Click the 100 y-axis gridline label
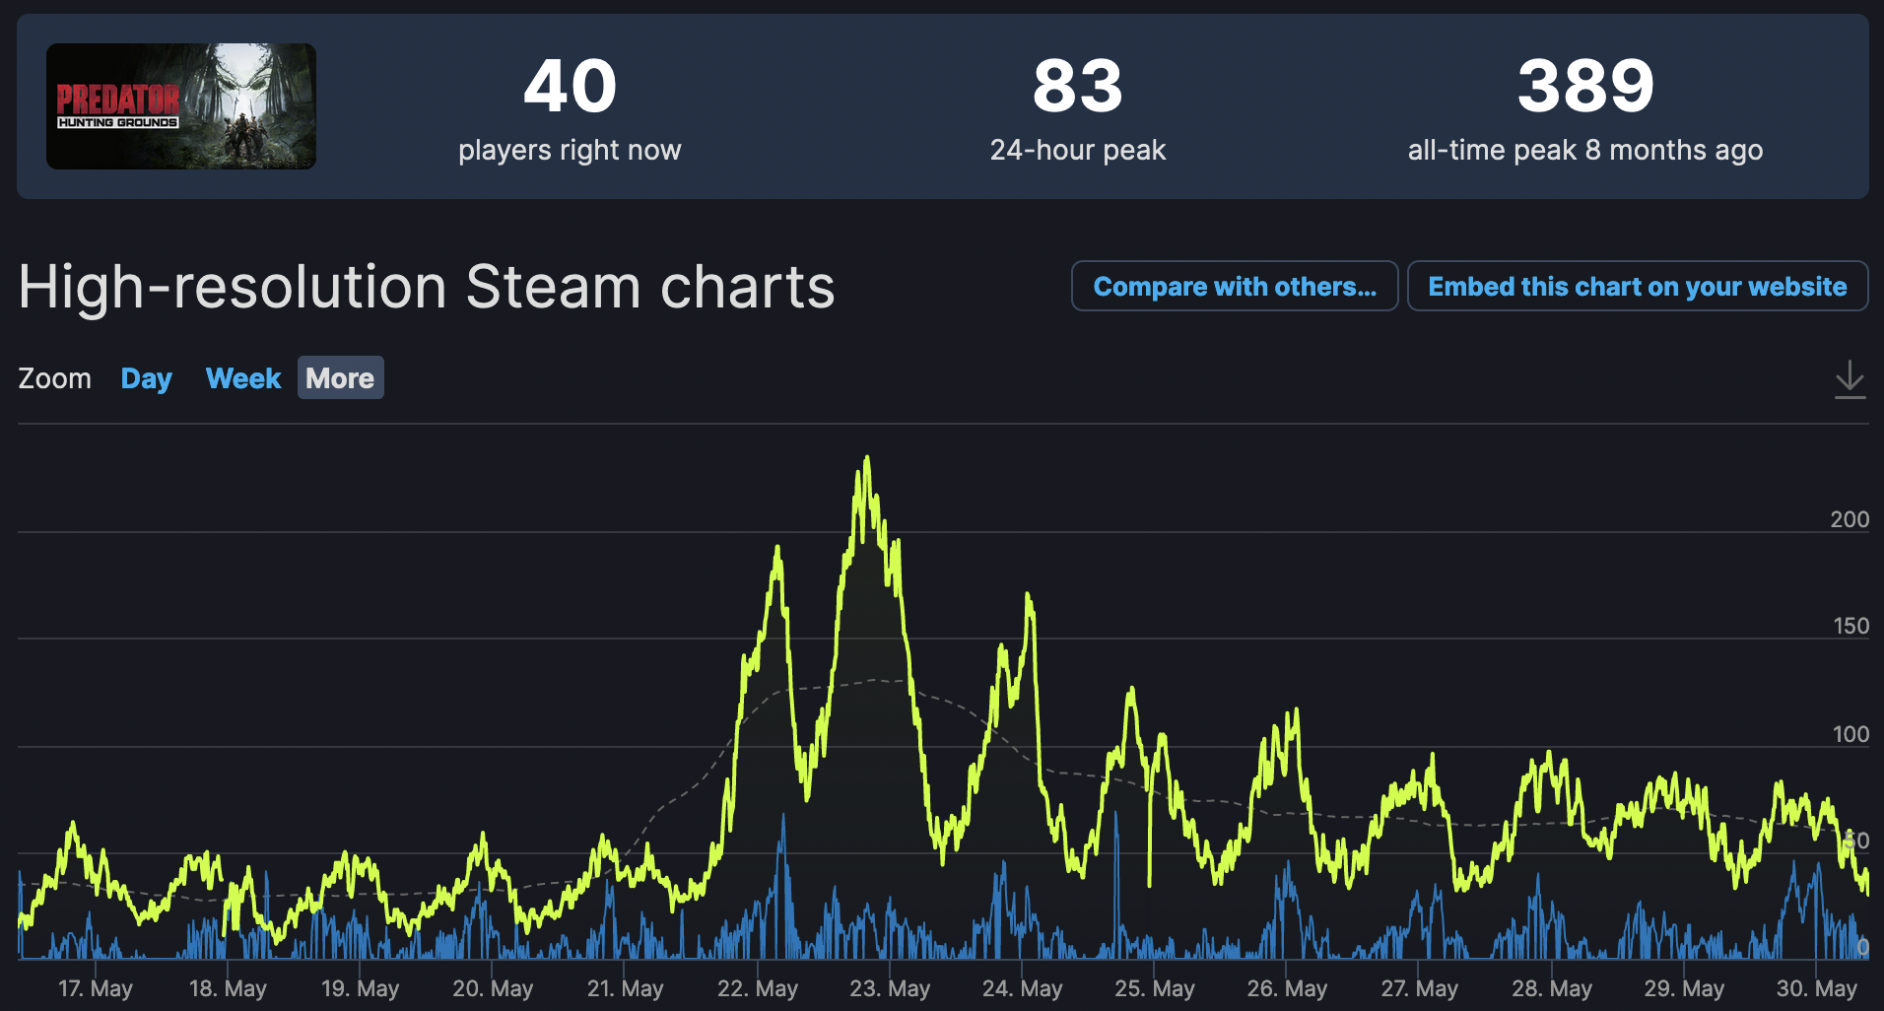 (1850, 734)
